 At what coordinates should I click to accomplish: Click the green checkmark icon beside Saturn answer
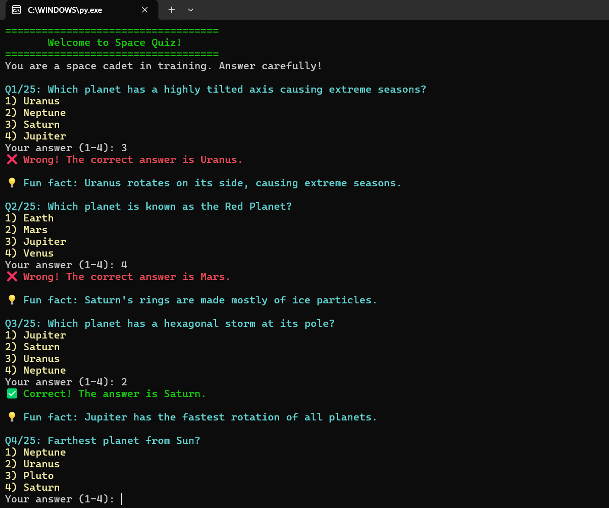12,394
